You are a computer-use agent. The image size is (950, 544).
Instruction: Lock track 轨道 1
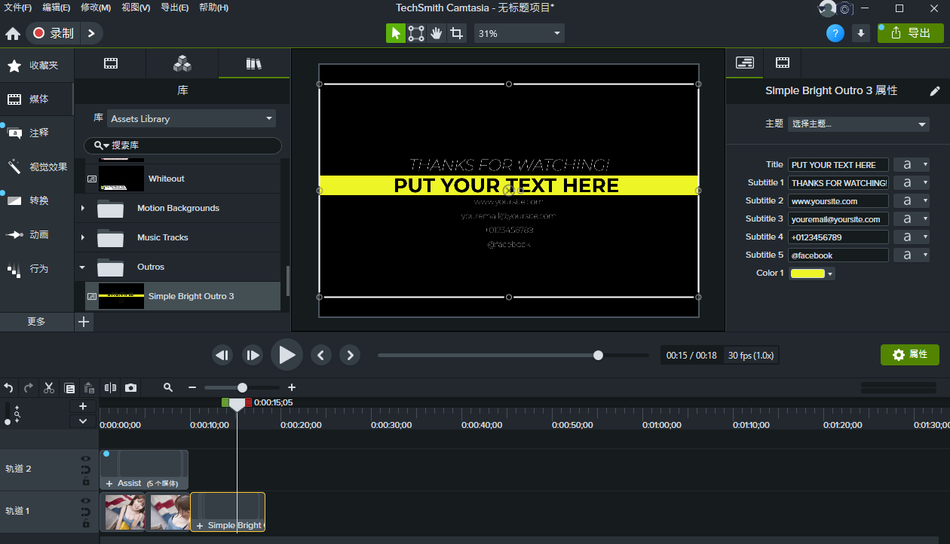point(86,524)
